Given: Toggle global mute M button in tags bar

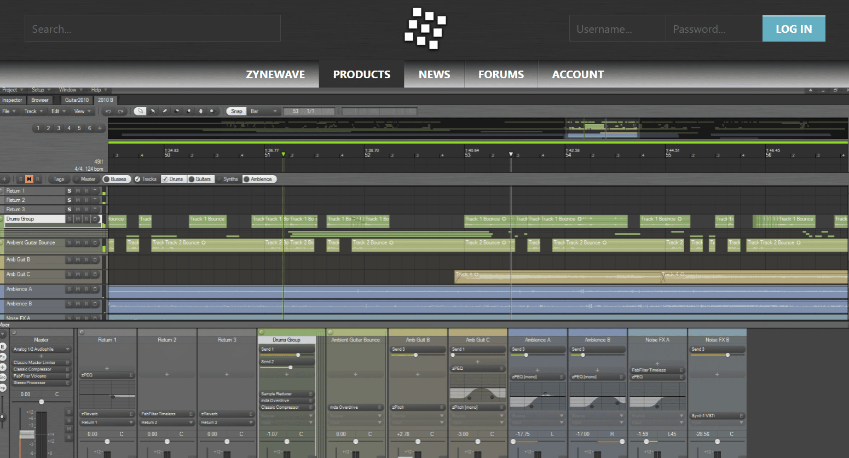Looking at the screenshot, I should pos(29,179).
